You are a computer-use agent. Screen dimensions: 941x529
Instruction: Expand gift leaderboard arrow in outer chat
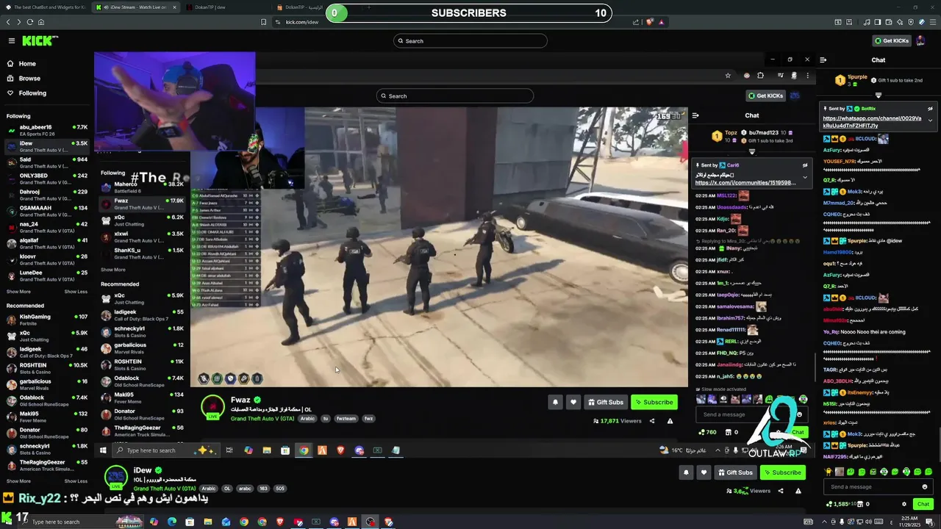pos(878,96)
